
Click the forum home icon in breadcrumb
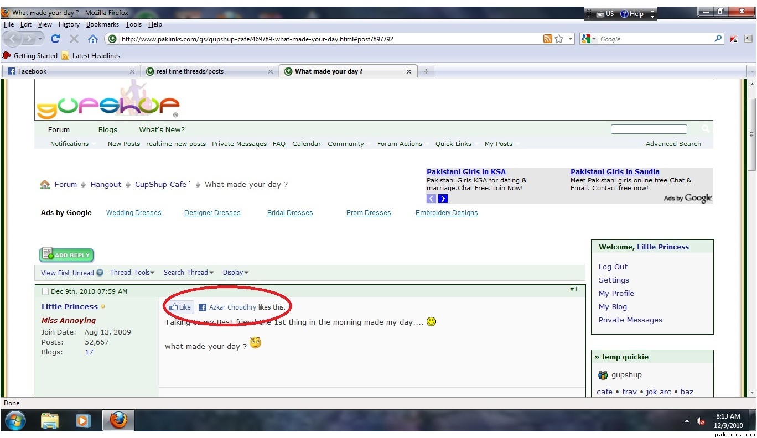click(45, 185)
